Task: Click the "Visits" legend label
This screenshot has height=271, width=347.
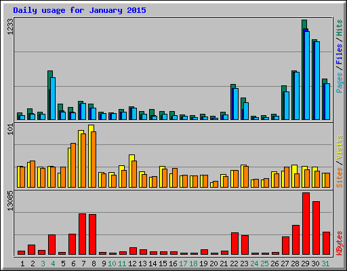Action: point(339,148)
